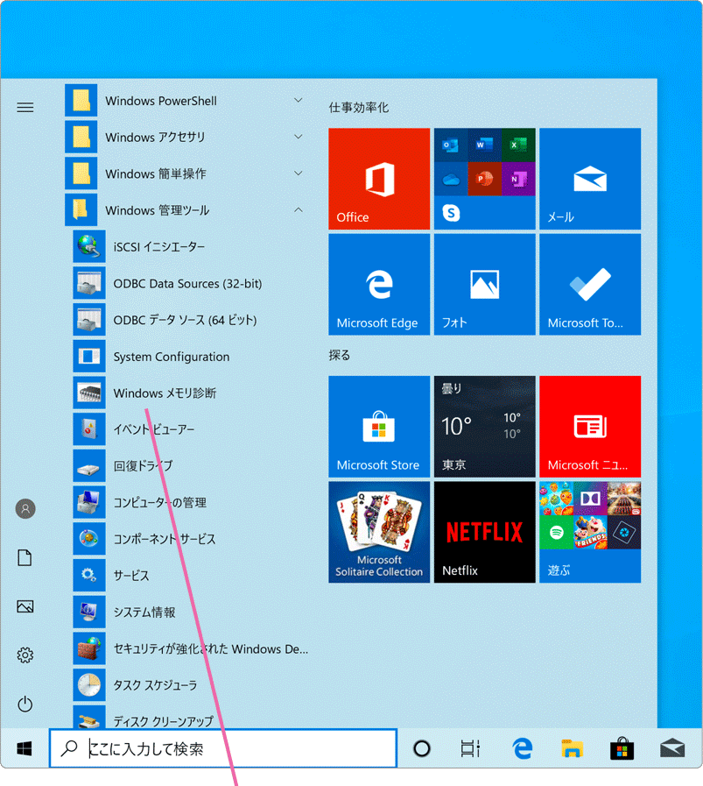Screen dimensions: 703x786
Task: Click the Word icon in tile group
Action: tap(485, 145)
